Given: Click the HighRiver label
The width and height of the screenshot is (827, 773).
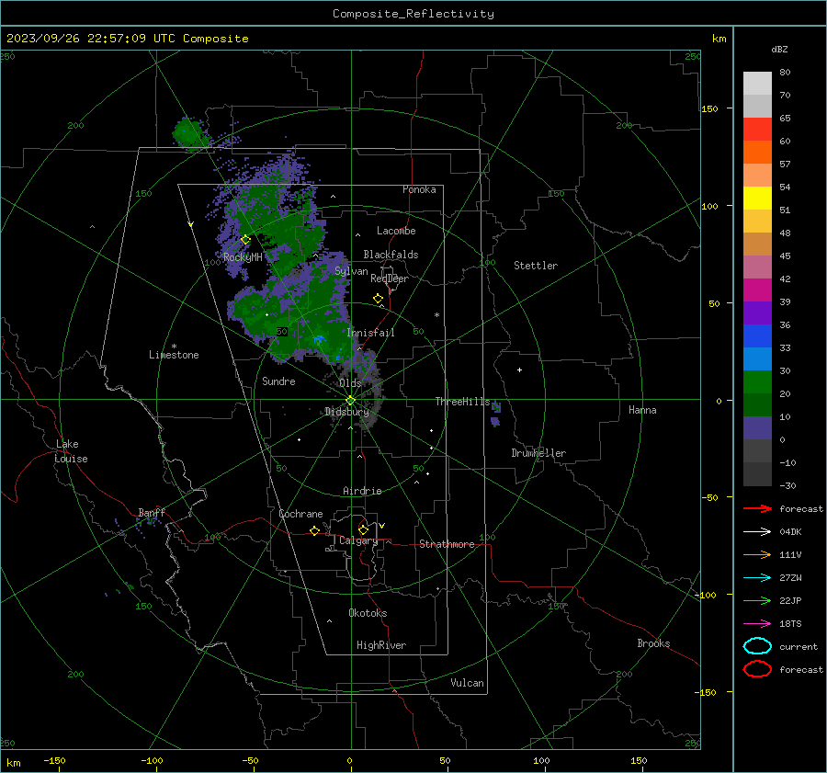Looking at the screenshot, I should [x=381, y=645].
